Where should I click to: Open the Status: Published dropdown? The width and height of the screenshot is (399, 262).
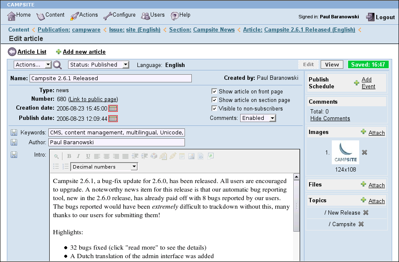tap(98, 65)
